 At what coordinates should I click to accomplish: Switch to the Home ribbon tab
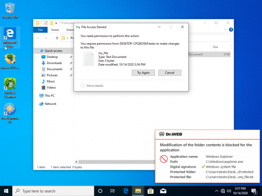pos(55,30)
